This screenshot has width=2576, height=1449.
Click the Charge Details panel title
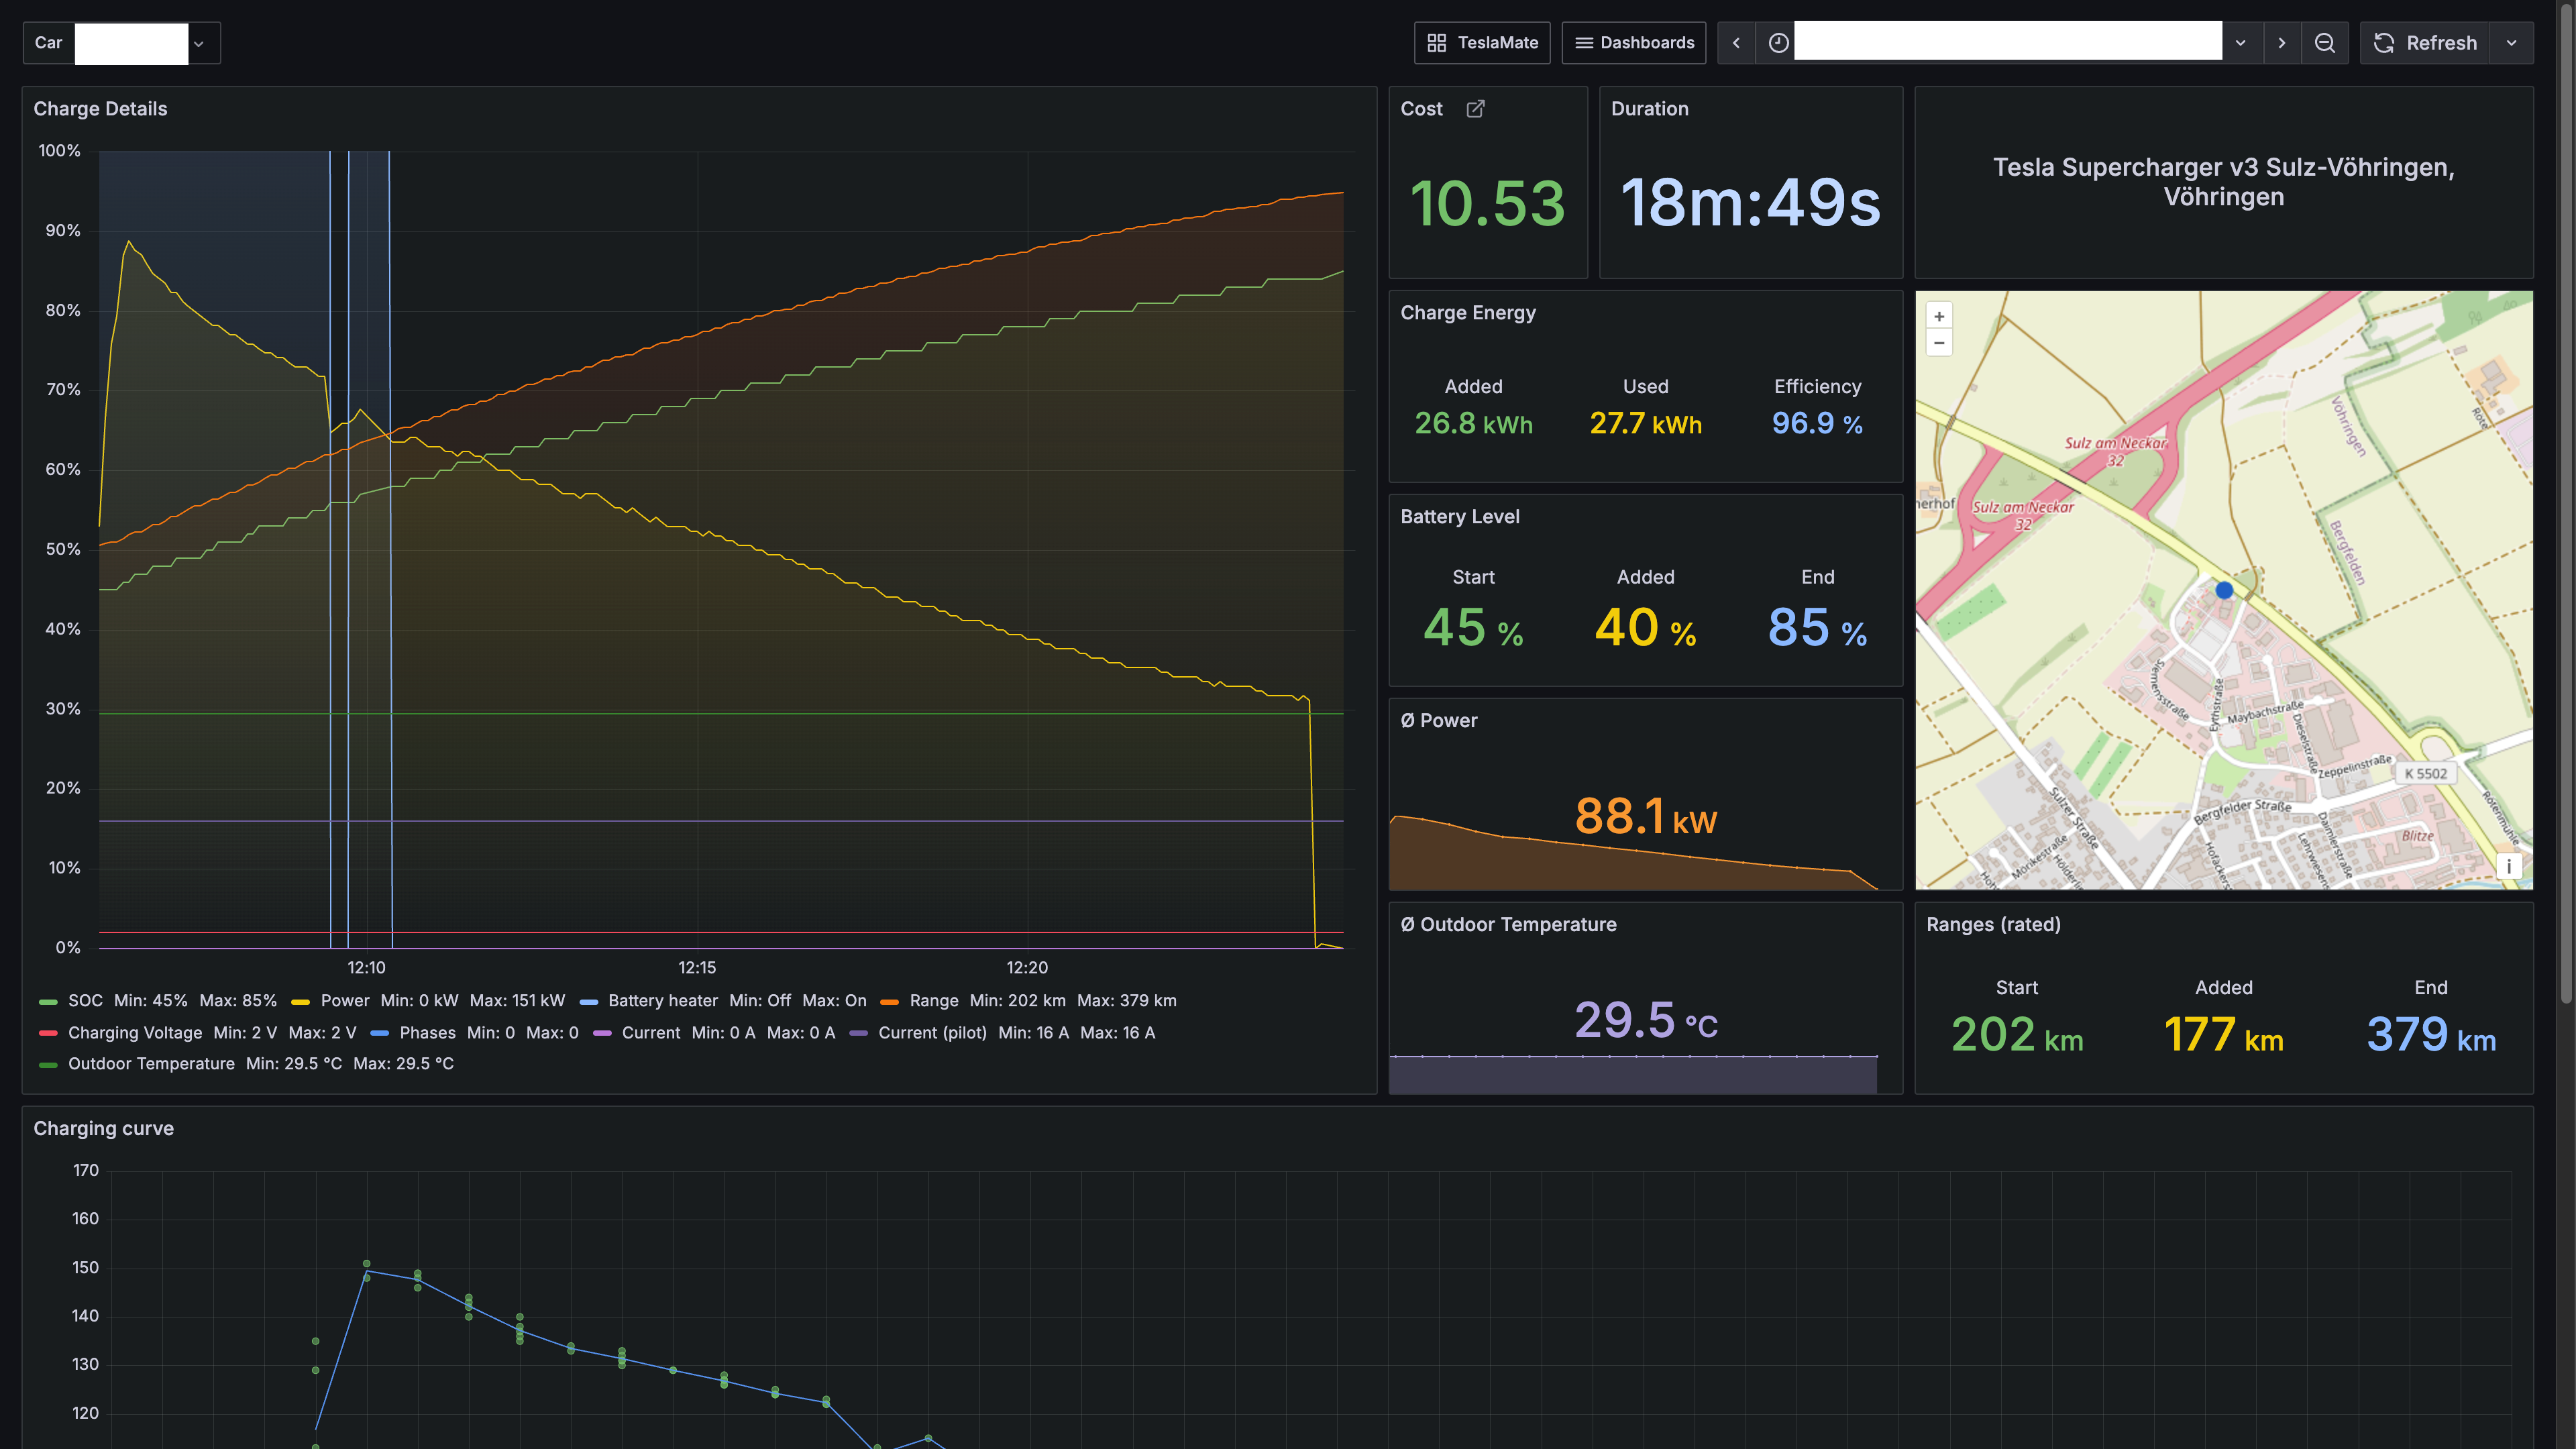(100, 109)
